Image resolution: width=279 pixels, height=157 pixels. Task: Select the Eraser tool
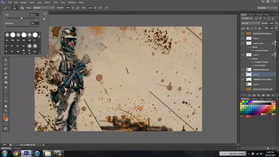point(6,69)
